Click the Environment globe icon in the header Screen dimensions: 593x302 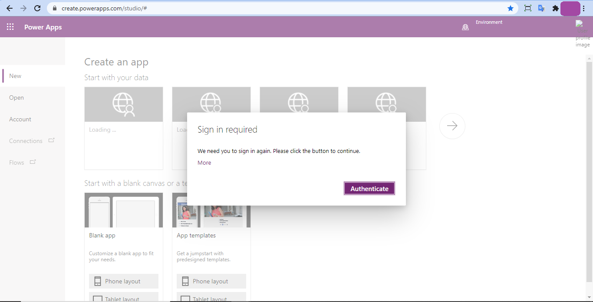pyautogui.click(x=465, y=27)
